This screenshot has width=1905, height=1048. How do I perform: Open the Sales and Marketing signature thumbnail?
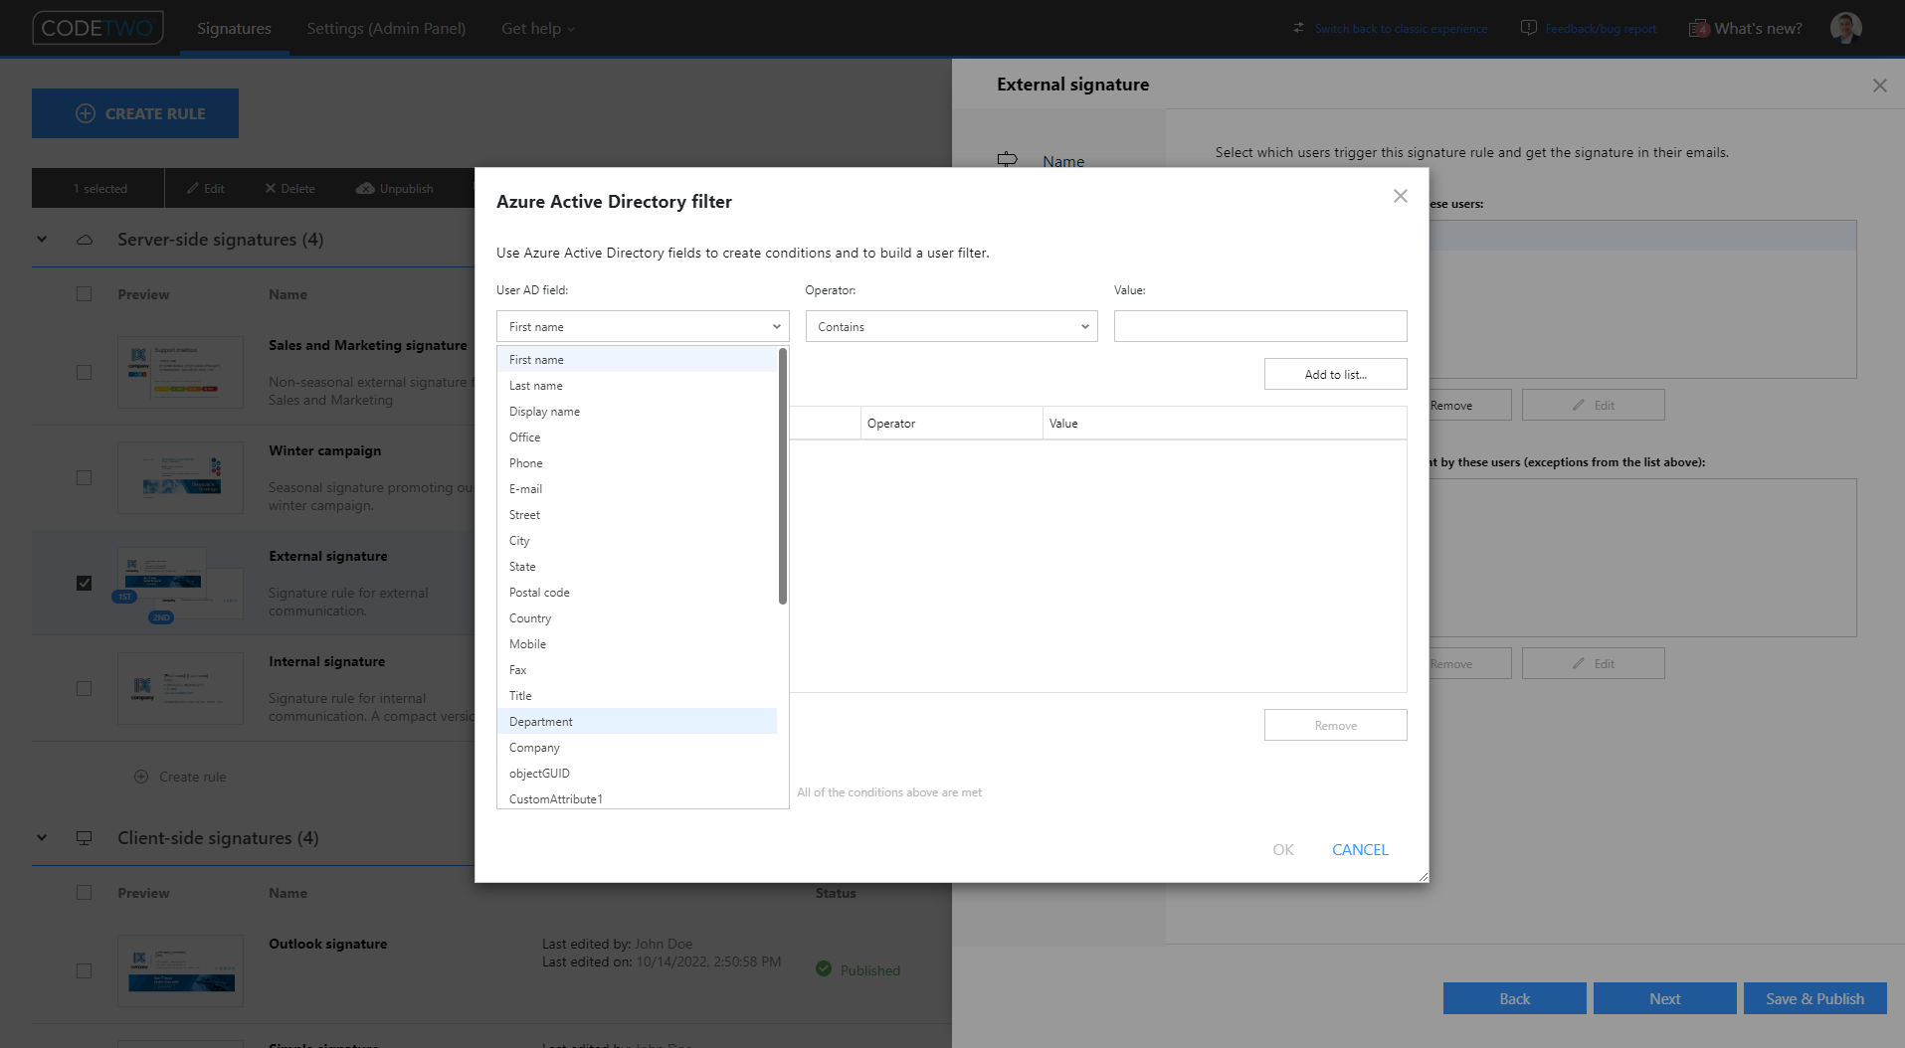(x=180, y=372)
